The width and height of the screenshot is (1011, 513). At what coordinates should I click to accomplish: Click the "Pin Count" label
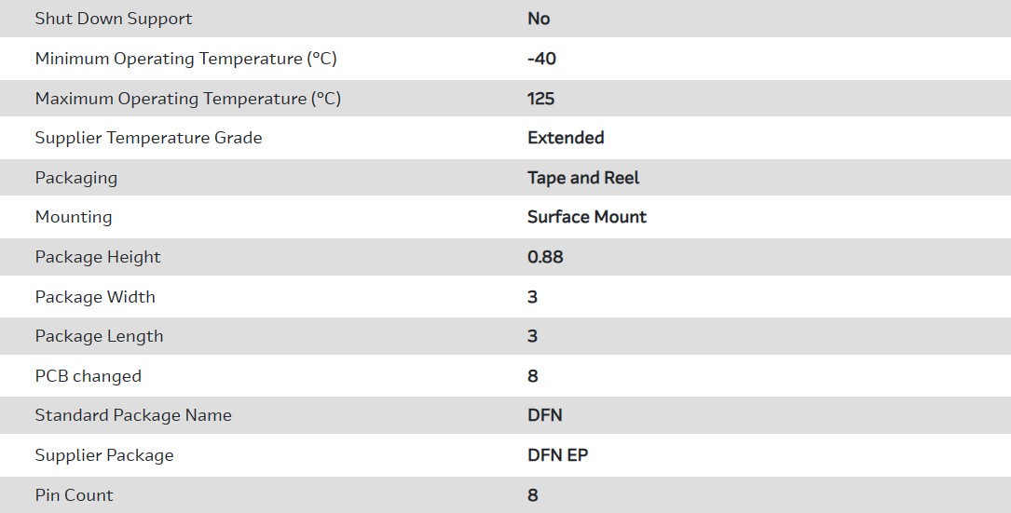coord(75,495)
